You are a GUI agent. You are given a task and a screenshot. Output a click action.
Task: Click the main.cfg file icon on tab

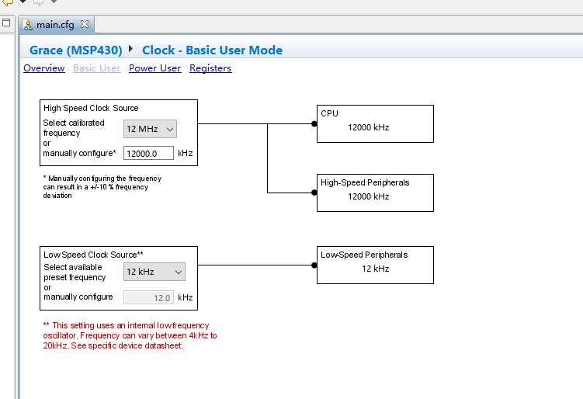click(x=27, y=25)
